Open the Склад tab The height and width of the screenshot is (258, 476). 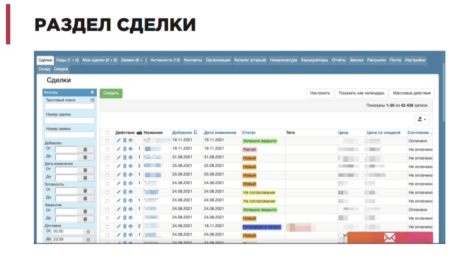44,69
